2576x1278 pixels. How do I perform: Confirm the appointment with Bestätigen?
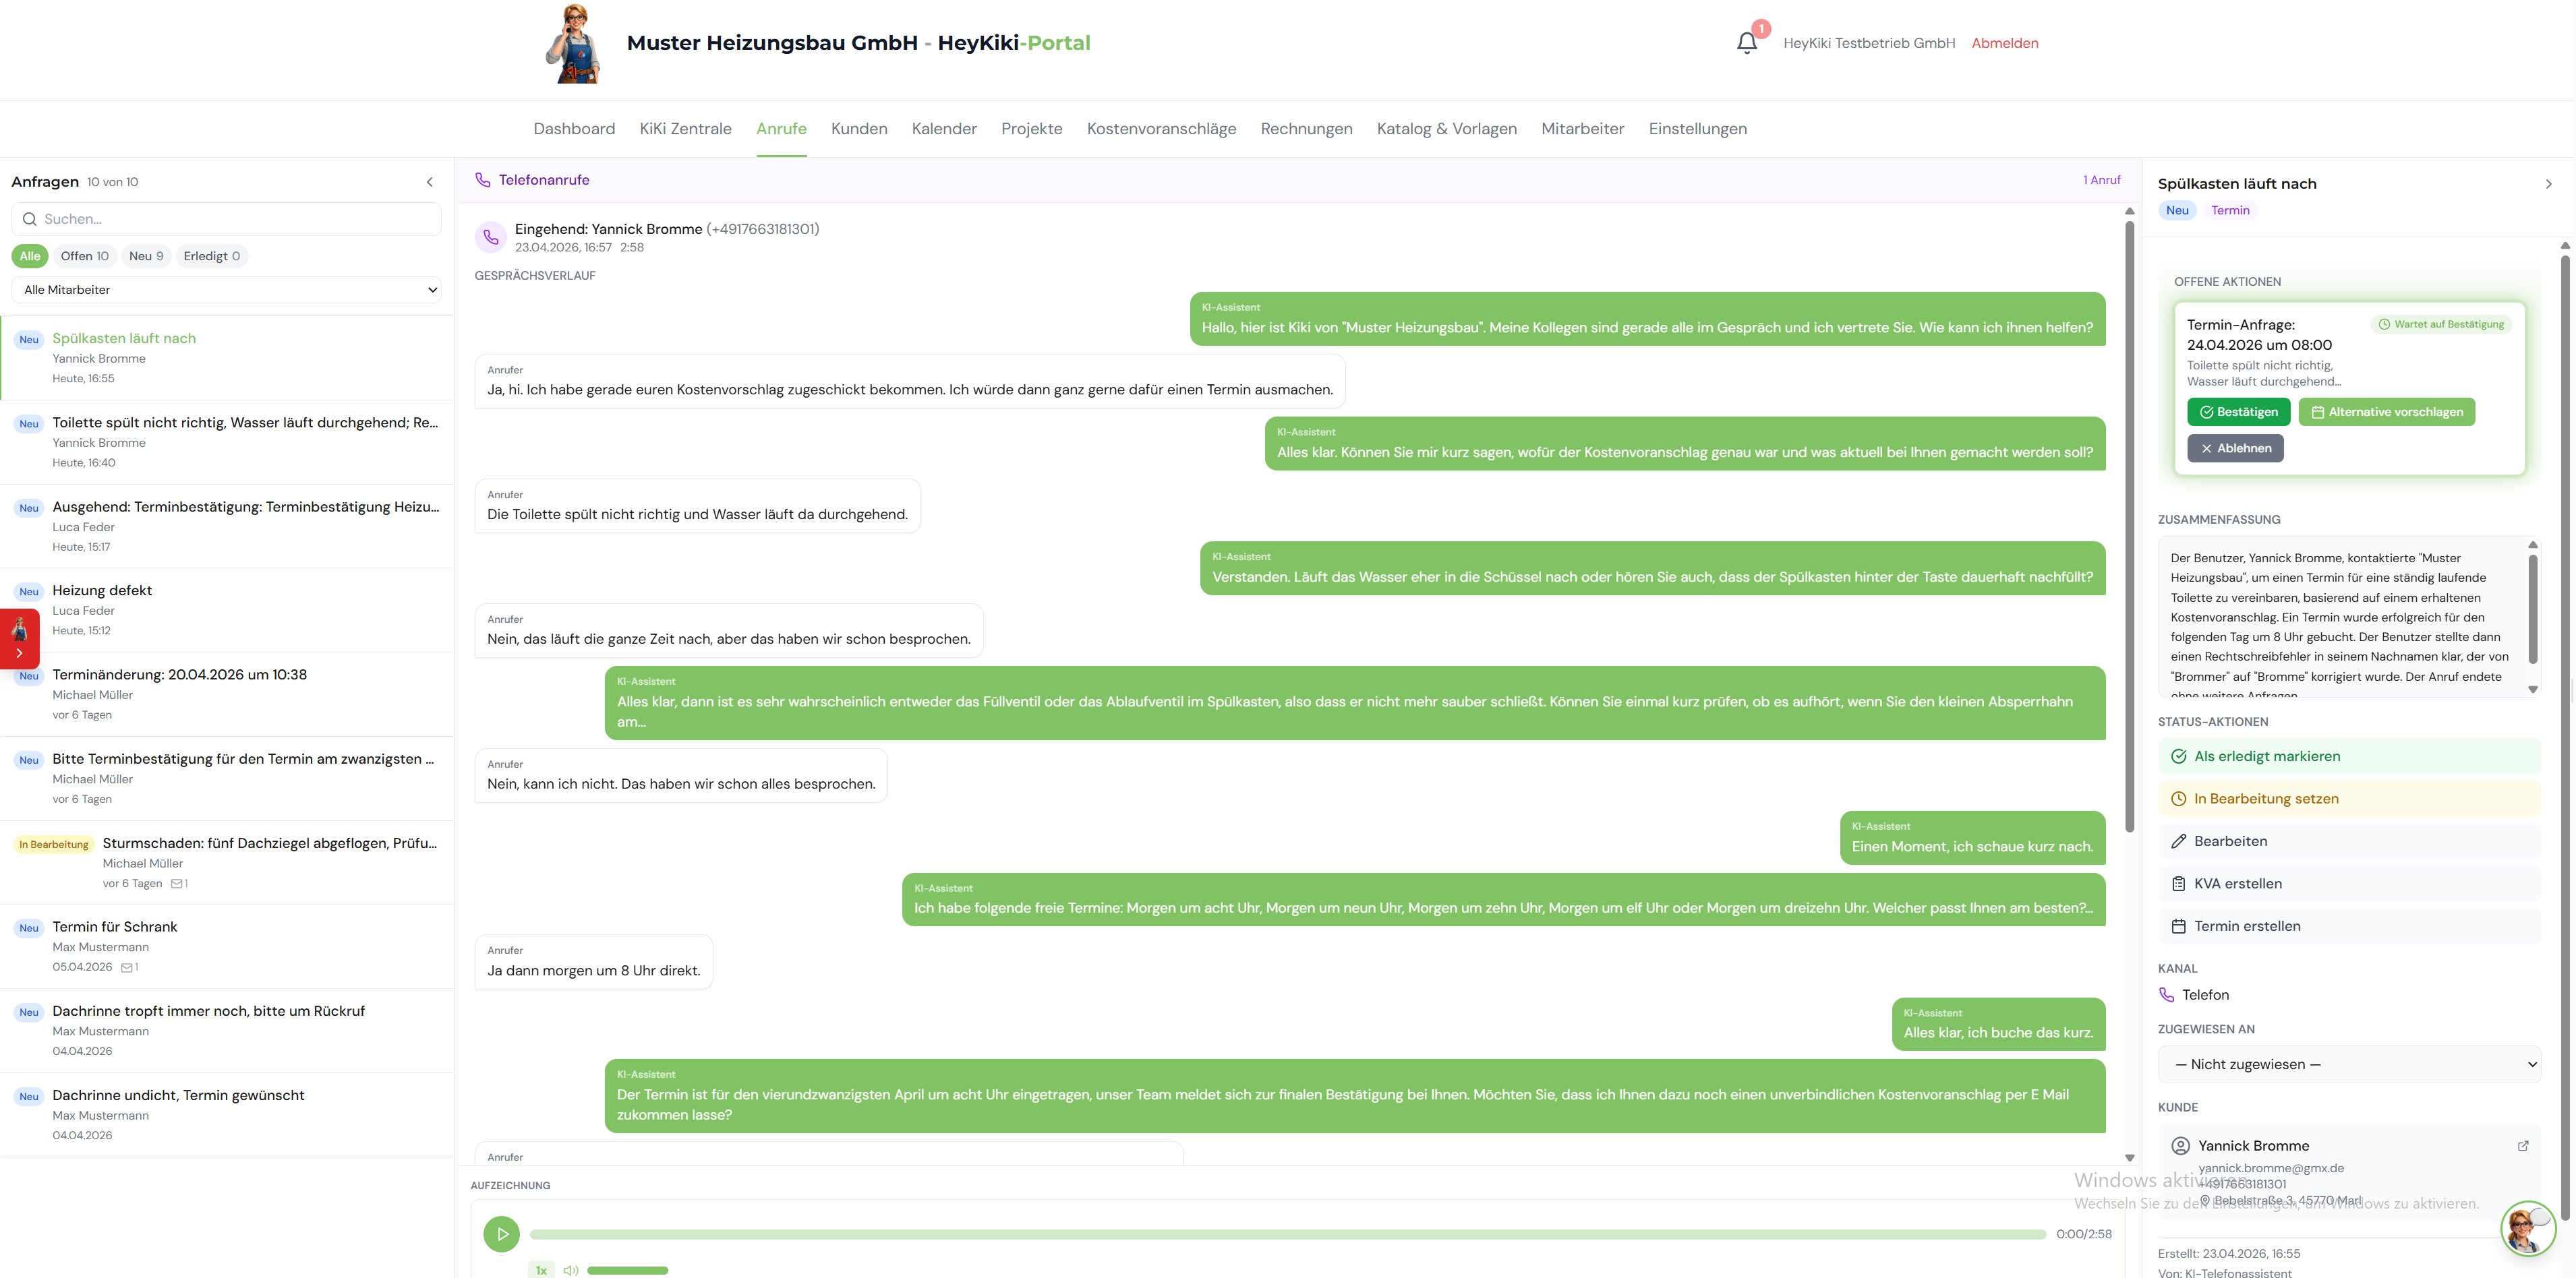pyautogui.click(x=2238, y=412)
